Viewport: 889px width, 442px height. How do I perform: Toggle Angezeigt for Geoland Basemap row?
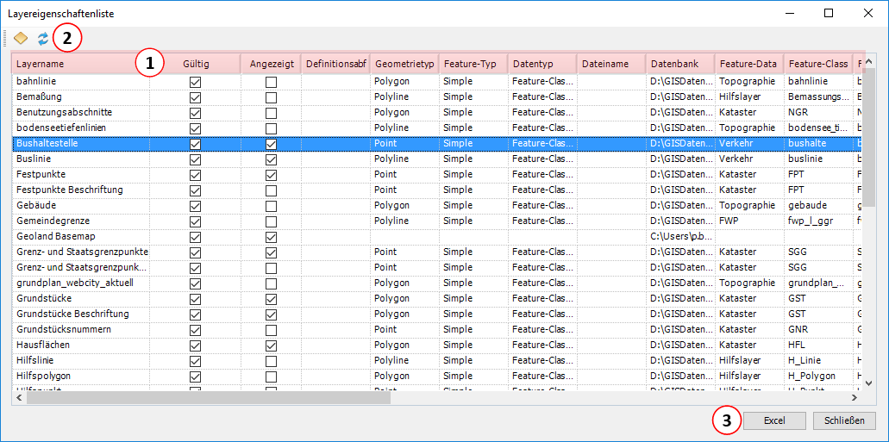(x=271, y=237)
